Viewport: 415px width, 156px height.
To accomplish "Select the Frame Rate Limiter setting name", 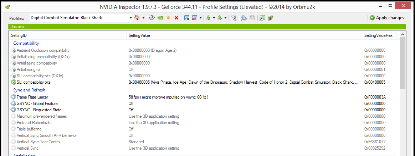I will coord(32,97).
